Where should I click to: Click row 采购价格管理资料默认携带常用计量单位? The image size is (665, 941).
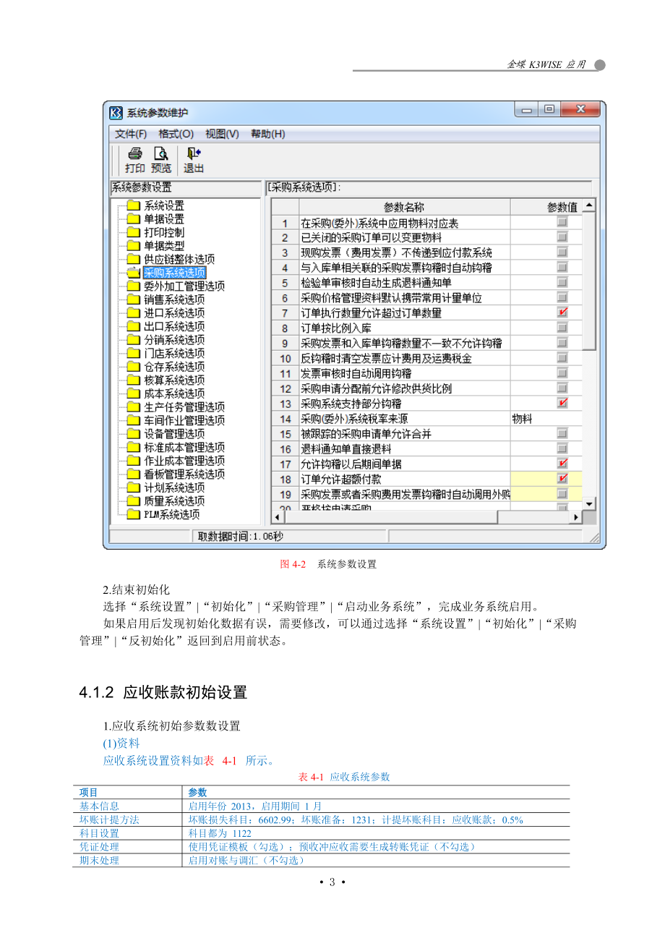pos(426,298)
